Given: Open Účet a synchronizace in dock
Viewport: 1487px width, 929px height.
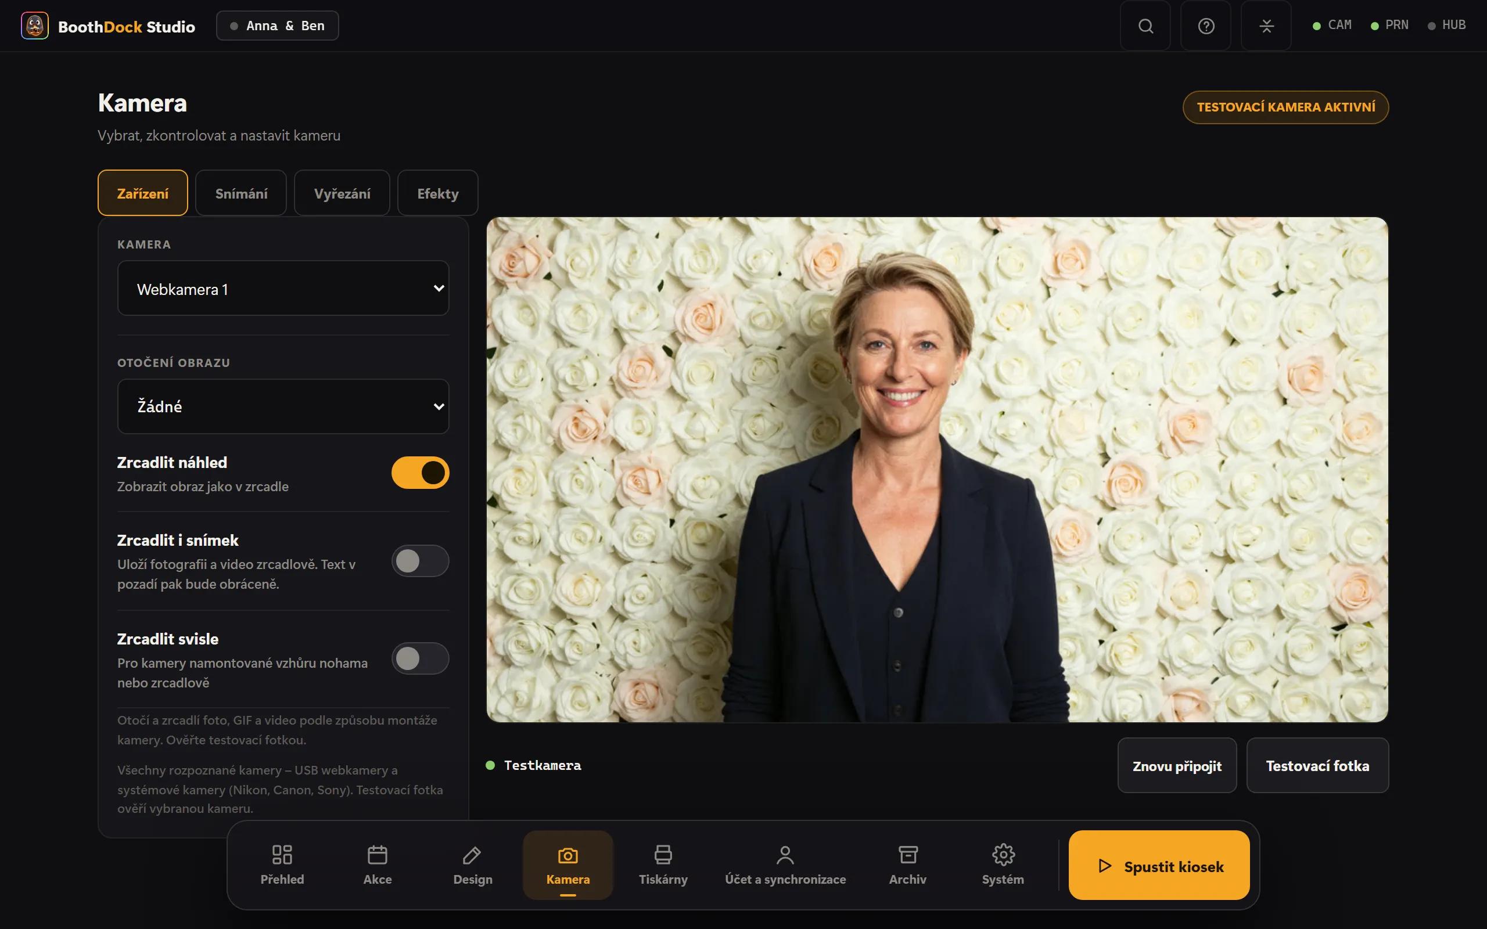Looking at the screenshot, I should tap(785, 865).
